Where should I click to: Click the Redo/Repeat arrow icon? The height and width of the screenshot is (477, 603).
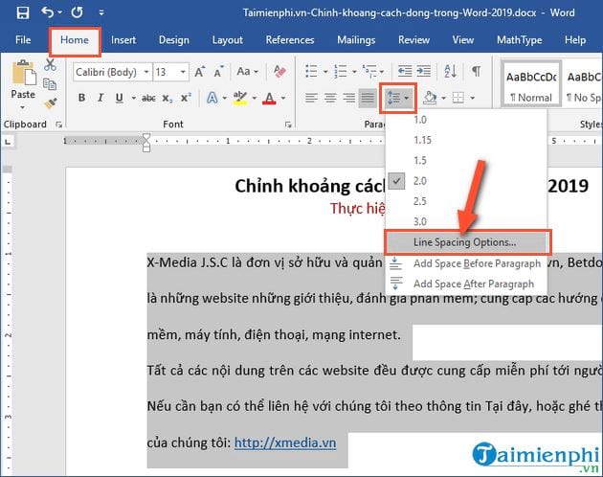77,12
